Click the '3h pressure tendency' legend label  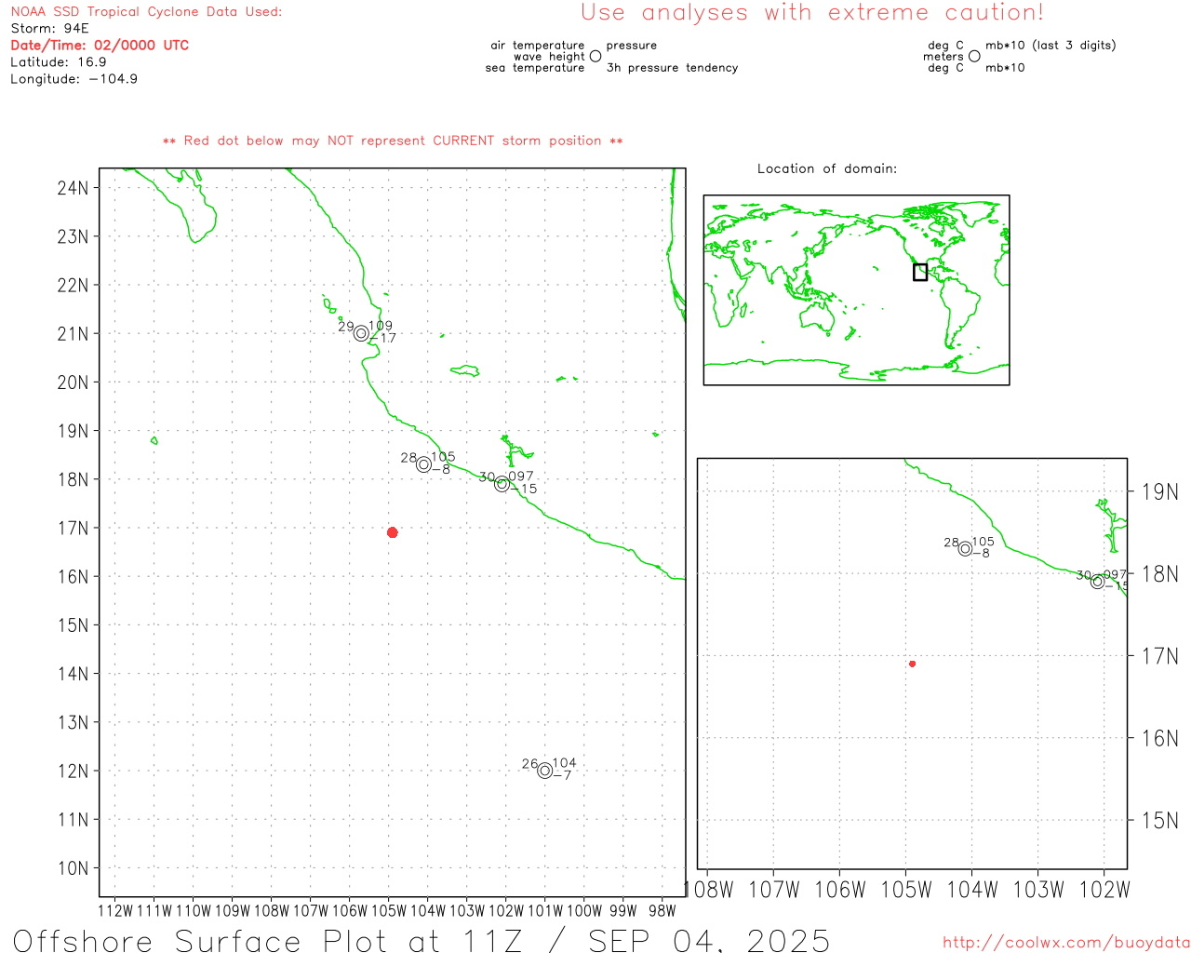(x=672, y=68)
